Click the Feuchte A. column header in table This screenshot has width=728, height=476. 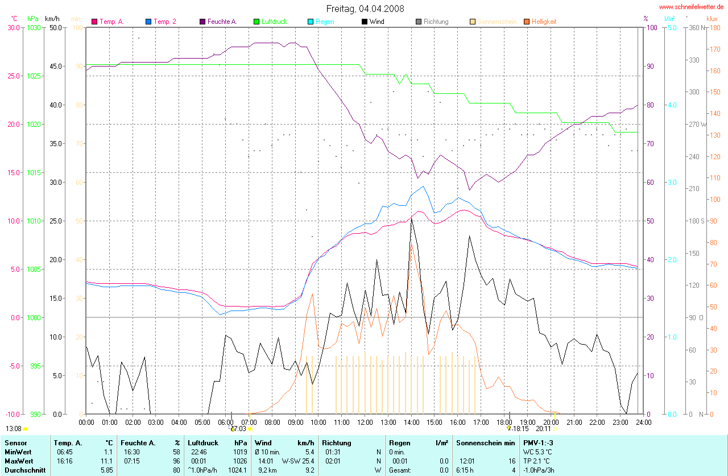pyautogui.click(x=138, y=442)
